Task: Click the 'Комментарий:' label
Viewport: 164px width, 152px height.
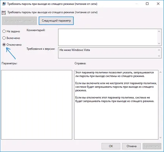Action: pos(36,30)
